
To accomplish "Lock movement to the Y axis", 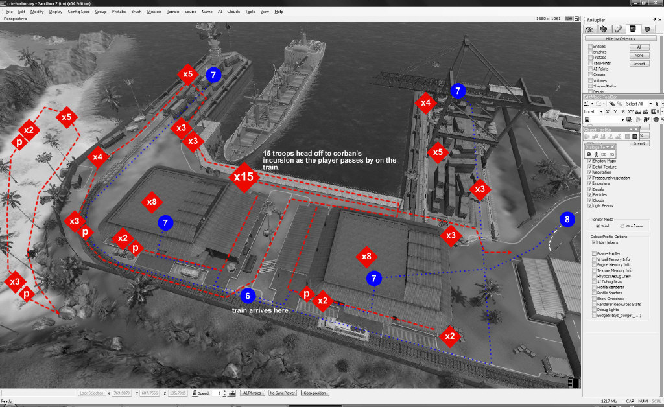I will coord(615,111).
